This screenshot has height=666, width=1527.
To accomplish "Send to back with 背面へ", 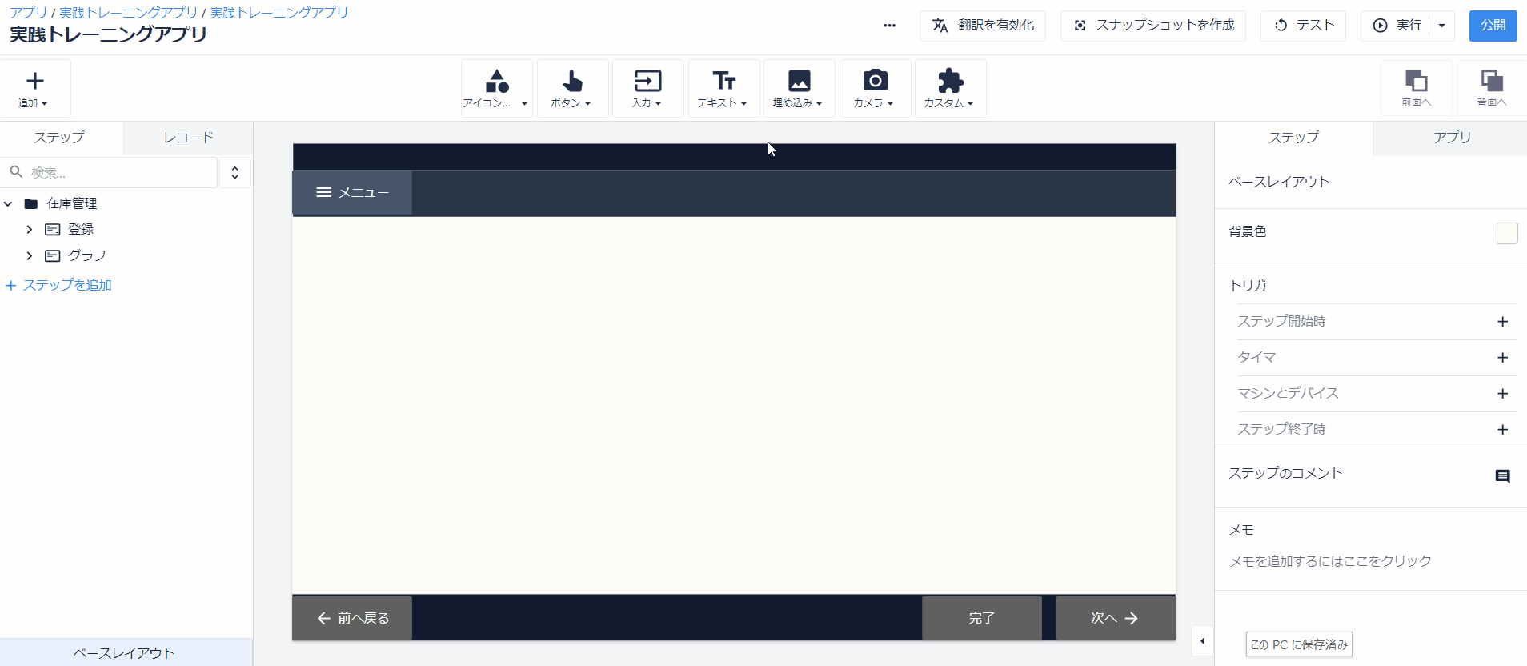I will point(1491,88).
